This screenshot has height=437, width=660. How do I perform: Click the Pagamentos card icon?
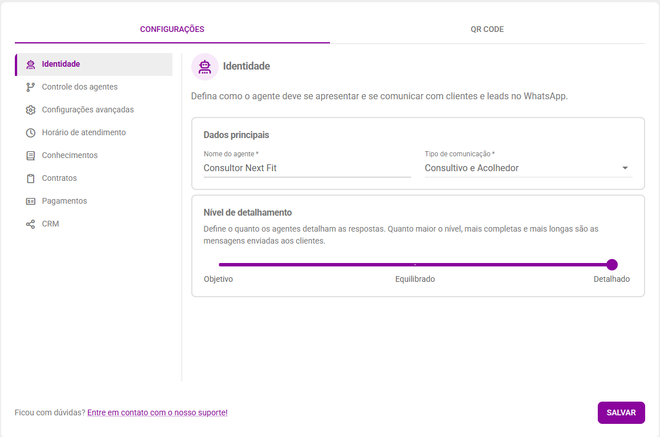(x=30, y=201)
